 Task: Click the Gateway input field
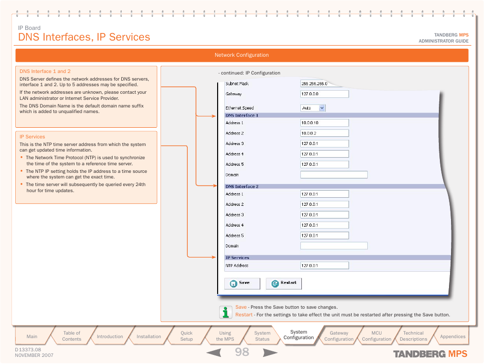324,94
